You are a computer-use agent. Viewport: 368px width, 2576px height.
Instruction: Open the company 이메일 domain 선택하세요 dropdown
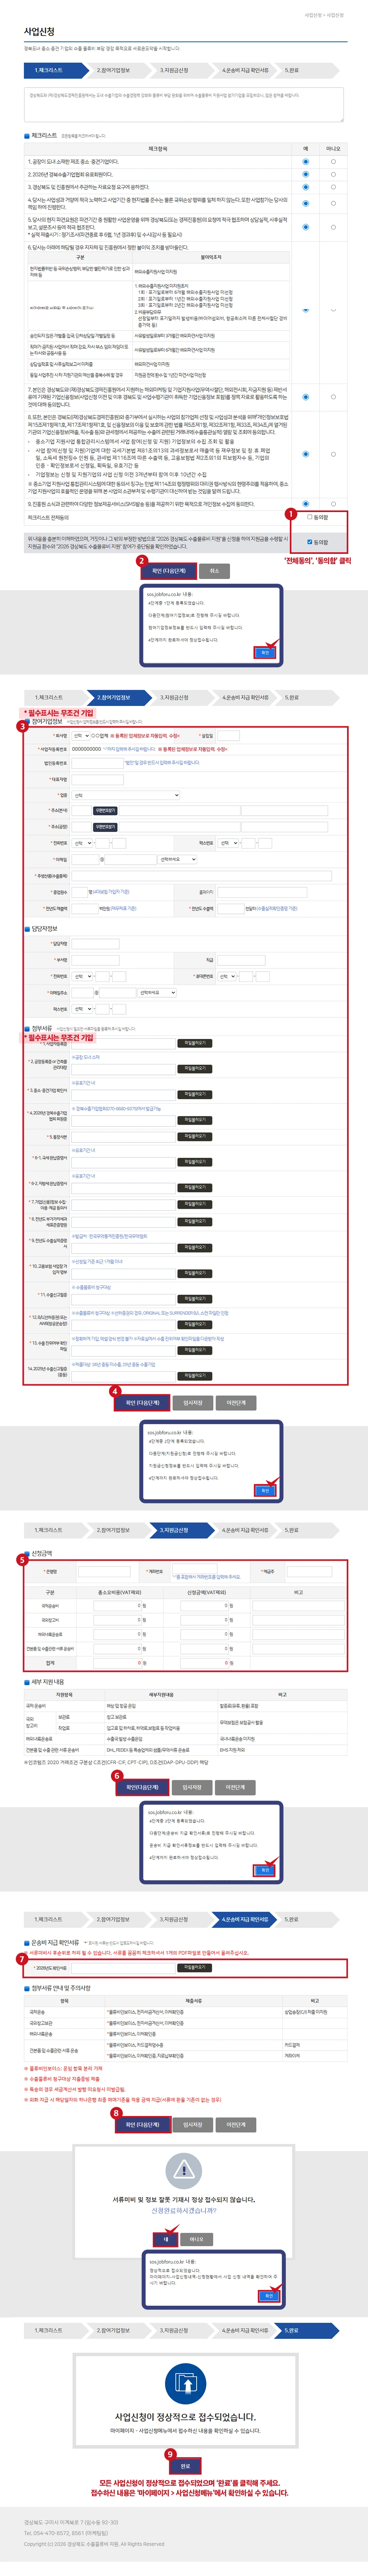click(177, 859)
